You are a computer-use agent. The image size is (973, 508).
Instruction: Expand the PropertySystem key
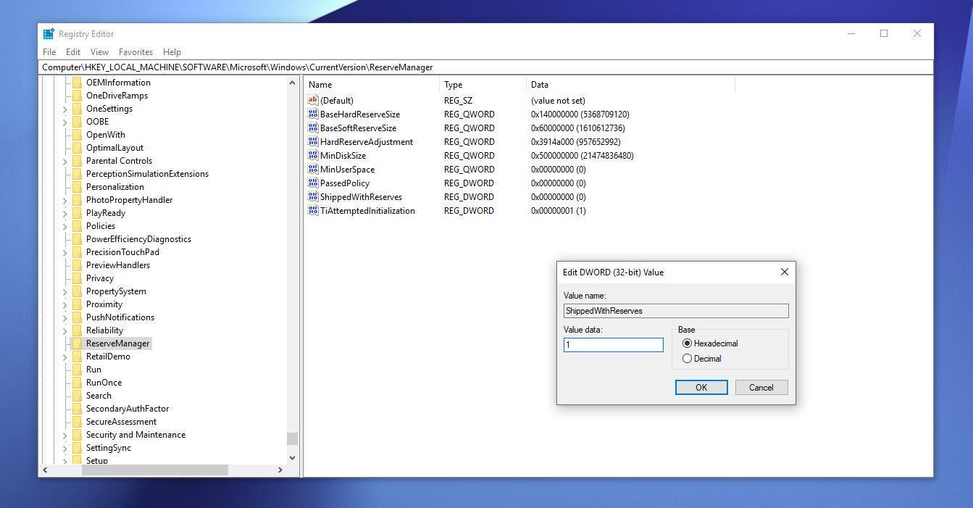[64, 291]
